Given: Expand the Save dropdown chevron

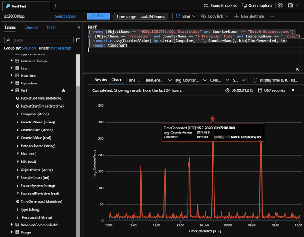Looking at the screenshot, I should [x=194, y=17].
